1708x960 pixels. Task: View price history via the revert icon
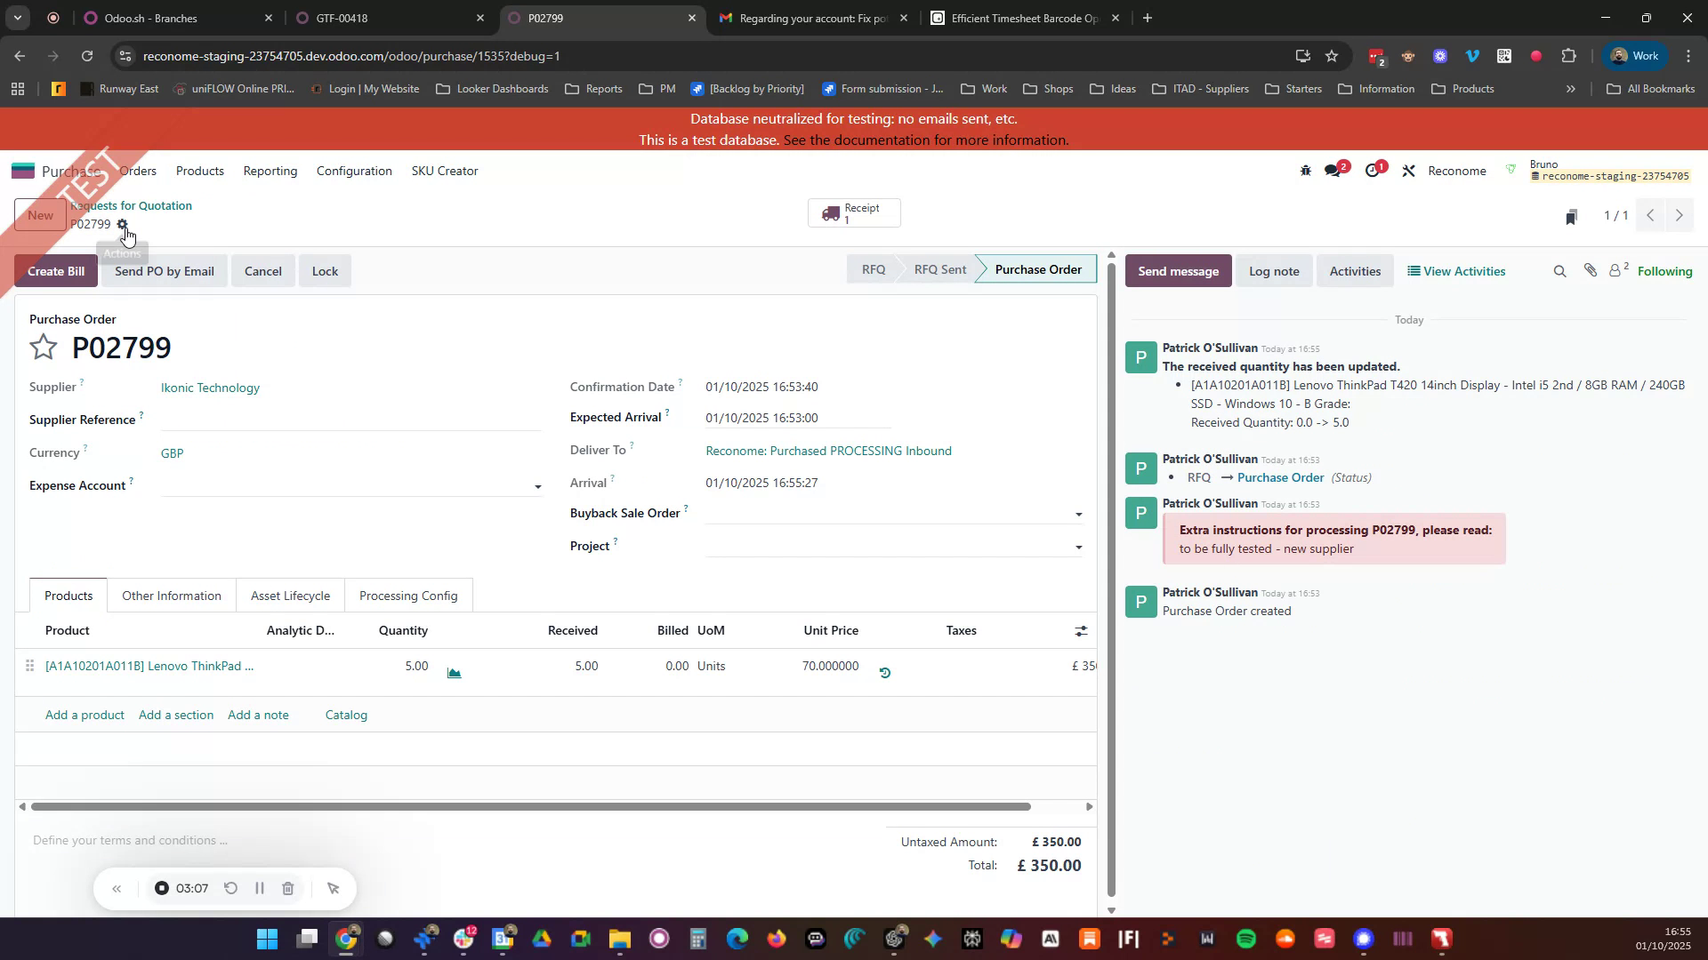(884, 673)
